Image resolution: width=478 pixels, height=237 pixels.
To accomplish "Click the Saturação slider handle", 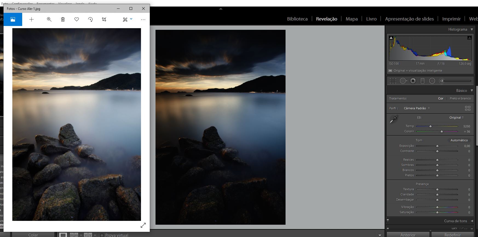I will point(437,212).
